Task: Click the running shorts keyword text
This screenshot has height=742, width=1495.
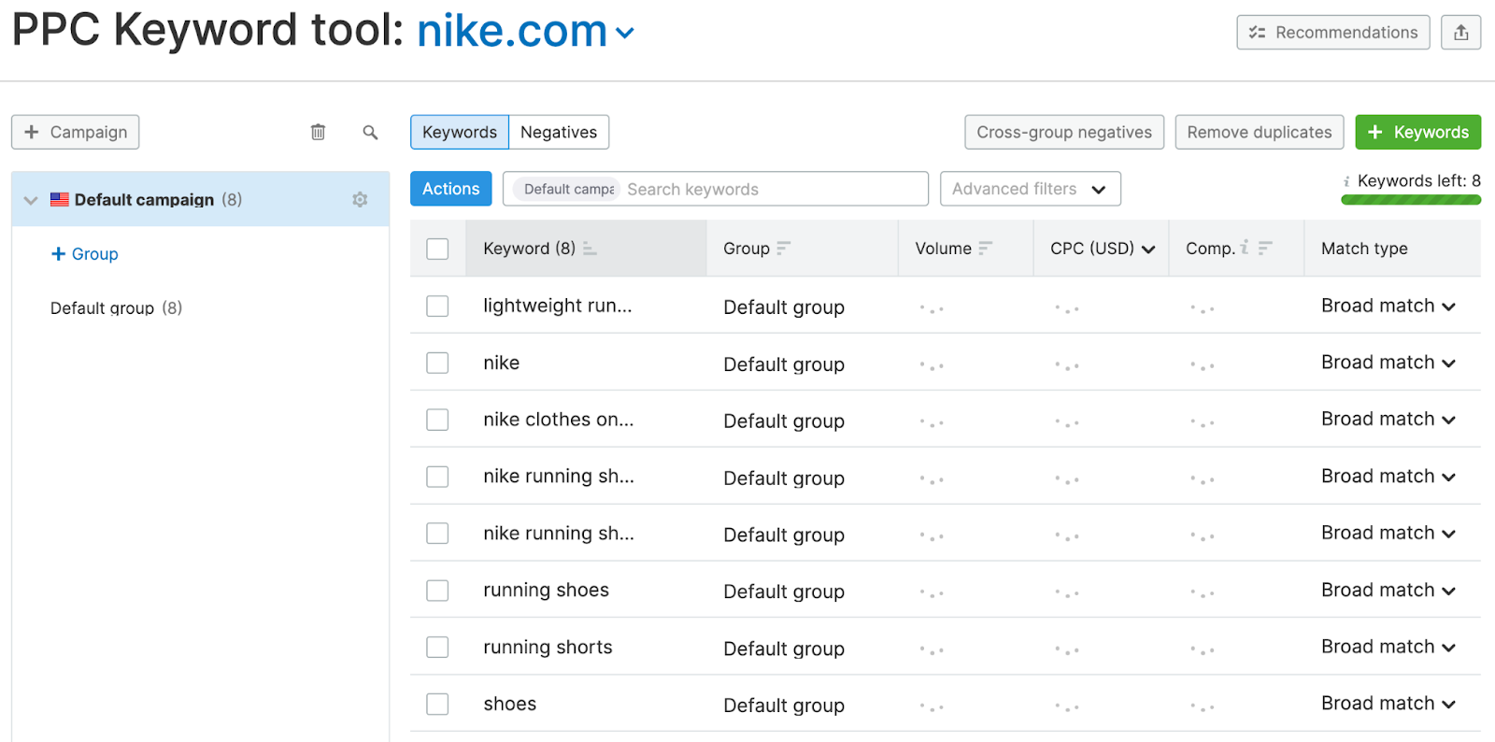Action: (x=548, y=647)
